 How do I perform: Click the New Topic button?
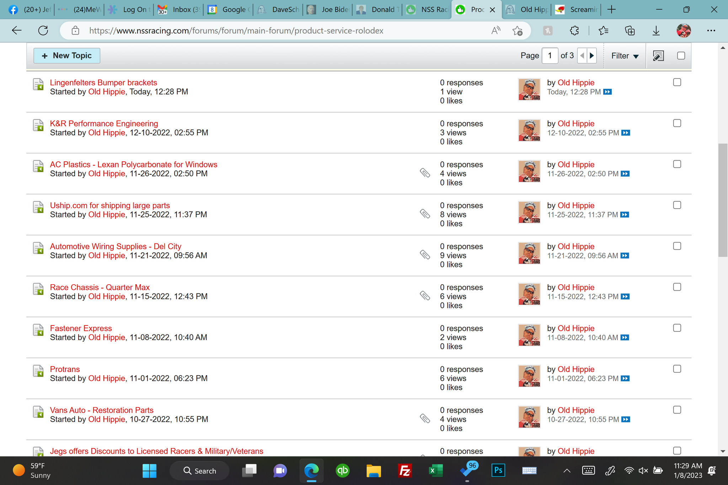tap(67, 56)
